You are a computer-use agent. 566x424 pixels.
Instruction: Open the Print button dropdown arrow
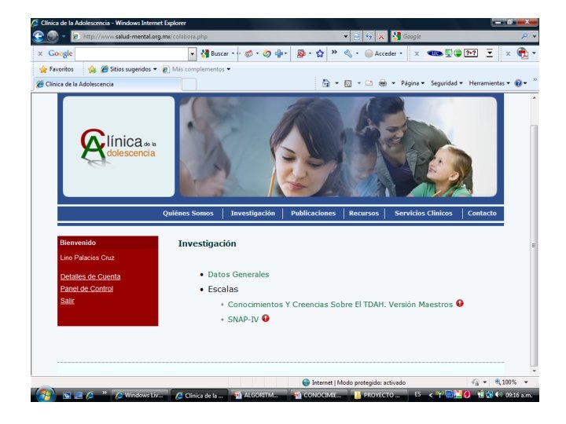tap(394, 83)
